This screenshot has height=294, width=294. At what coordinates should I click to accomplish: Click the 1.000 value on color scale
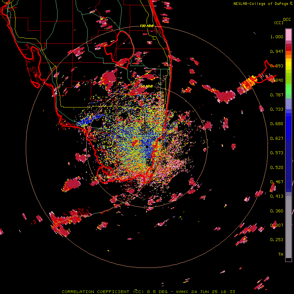point(277,37)
